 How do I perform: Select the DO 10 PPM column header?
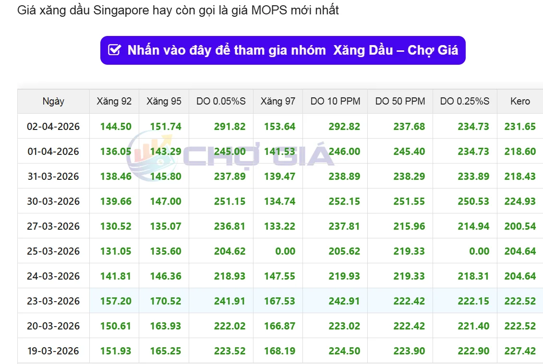click(x=335, y=101)
